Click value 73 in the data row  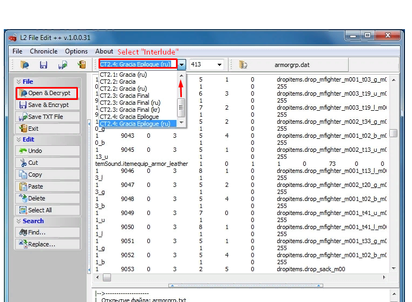(x=332, y=164)
